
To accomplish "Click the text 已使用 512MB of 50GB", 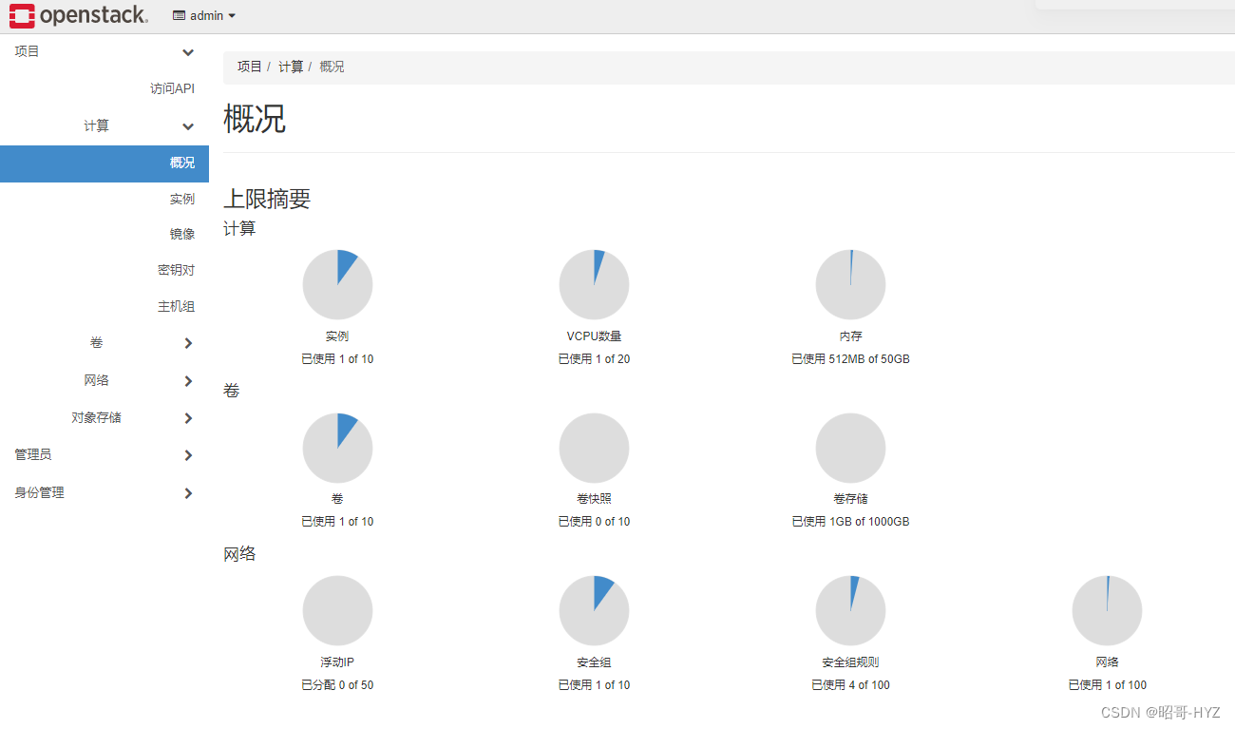I will pyautogui.click(x=850, y=359).
